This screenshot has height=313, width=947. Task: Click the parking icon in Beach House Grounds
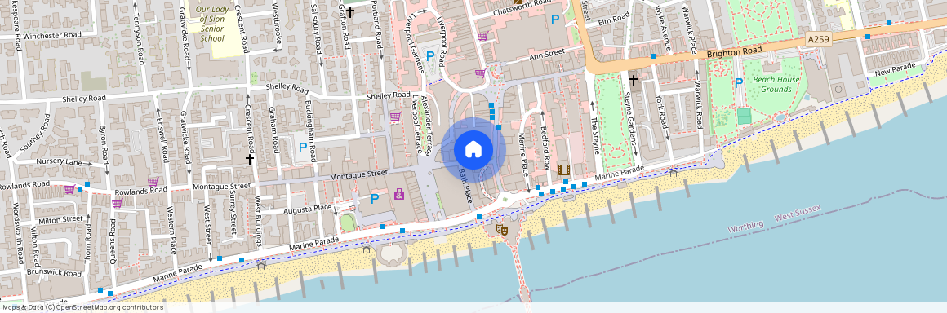[x=738, y=82]
